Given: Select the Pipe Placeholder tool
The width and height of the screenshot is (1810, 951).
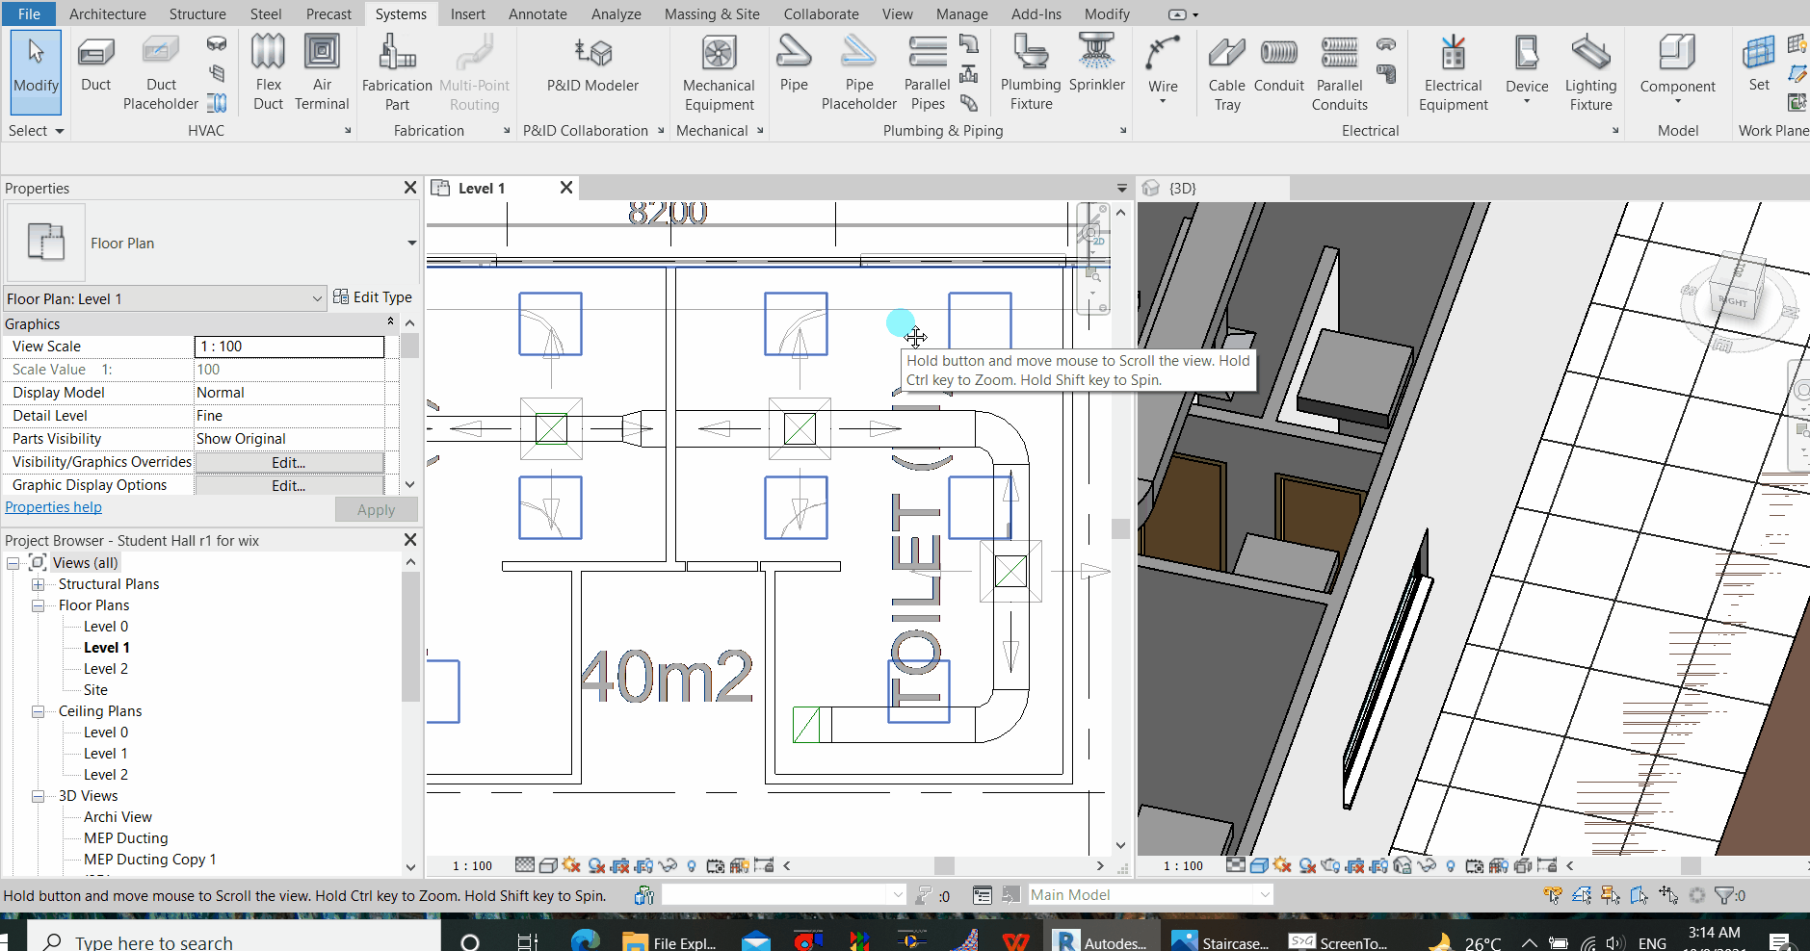Looking at the screenshot, I should coord(858,73).
